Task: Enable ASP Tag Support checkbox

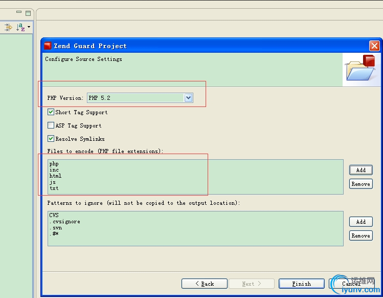Action: pos(51,125)
